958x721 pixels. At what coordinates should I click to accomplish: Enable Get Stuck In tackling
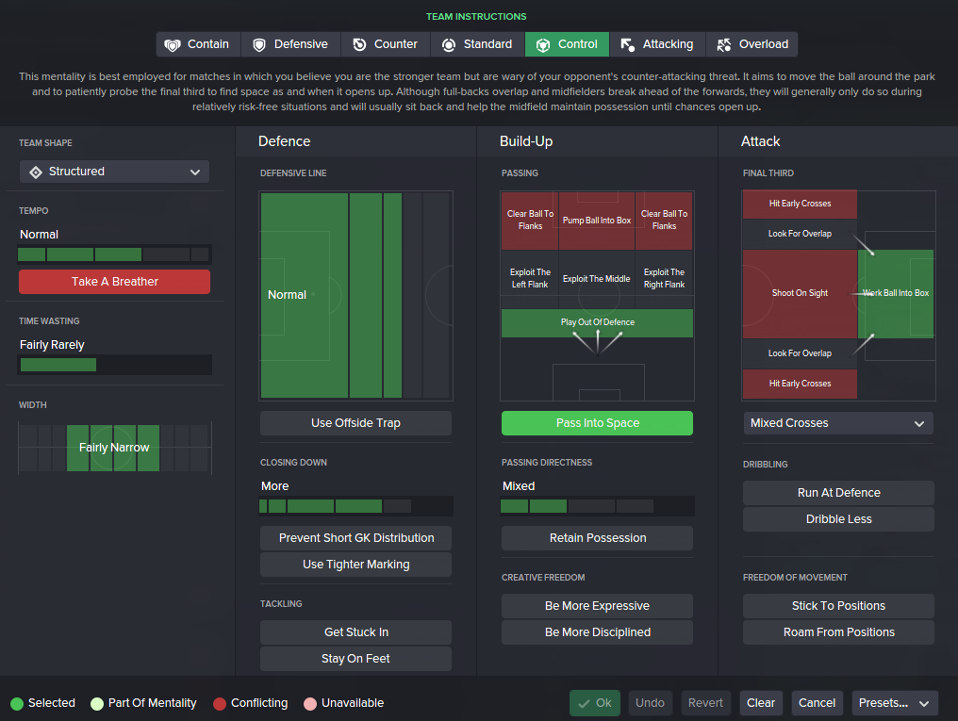pyautogui.click(x=355, y=632)
